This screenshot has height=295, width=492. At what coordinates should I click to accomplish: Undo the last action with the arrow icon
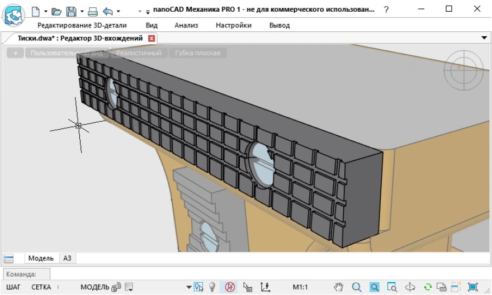108,11
